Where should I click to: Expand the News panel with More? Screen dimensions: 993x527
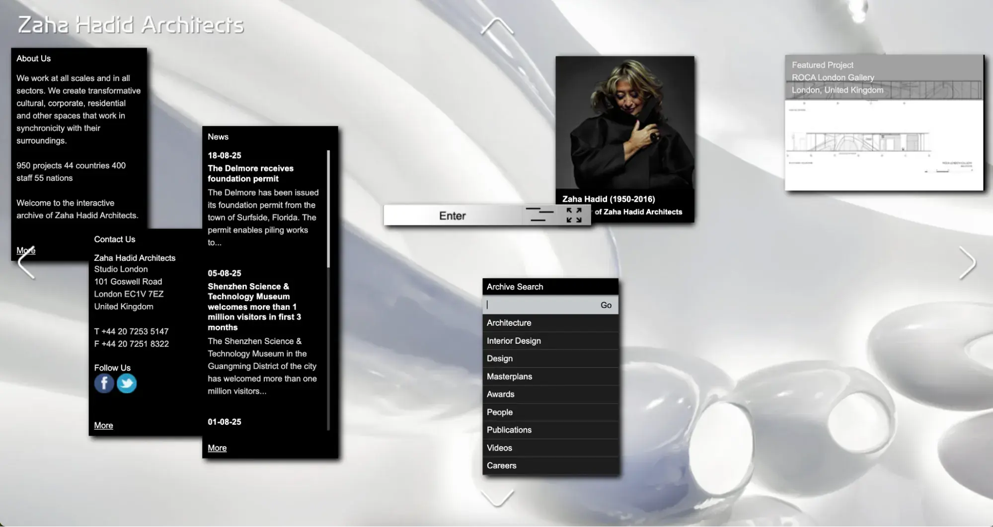(217, 448)
